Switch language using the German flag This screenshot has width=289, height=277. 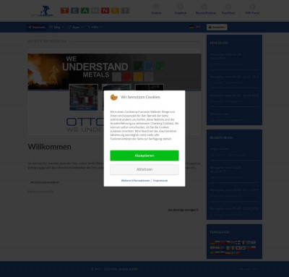pos(191,27)
